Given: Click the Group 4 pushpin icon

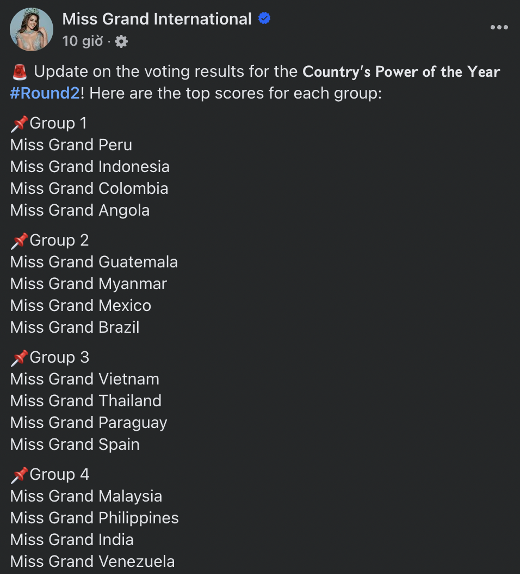Looking at the screenshot, I should pyautogui.click(x=20, y=475).
